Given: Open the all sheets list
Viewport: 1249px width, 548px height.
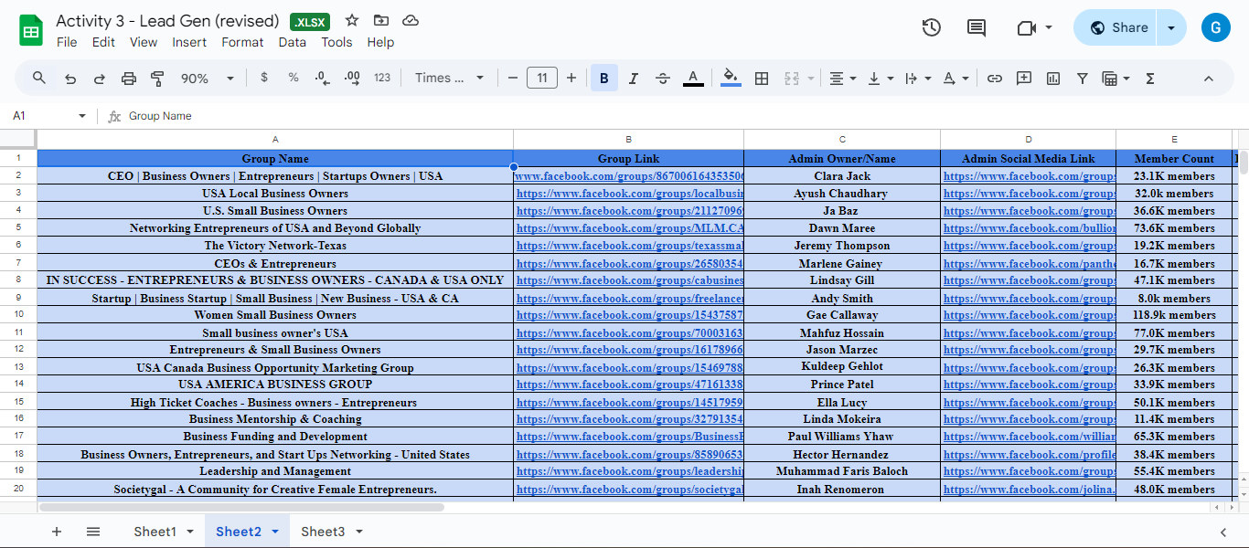Looking at the screenshot, I should (x=93, y=532).
